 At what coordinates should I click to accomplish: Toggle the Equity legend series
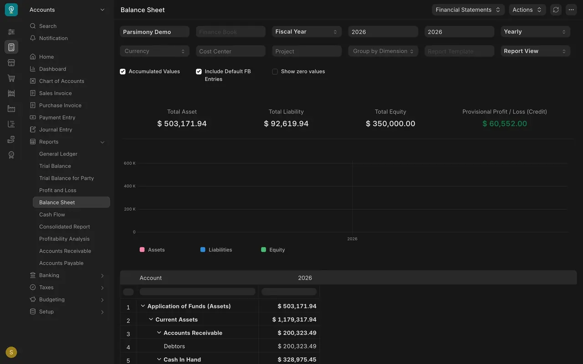click(x=273, y=250)
